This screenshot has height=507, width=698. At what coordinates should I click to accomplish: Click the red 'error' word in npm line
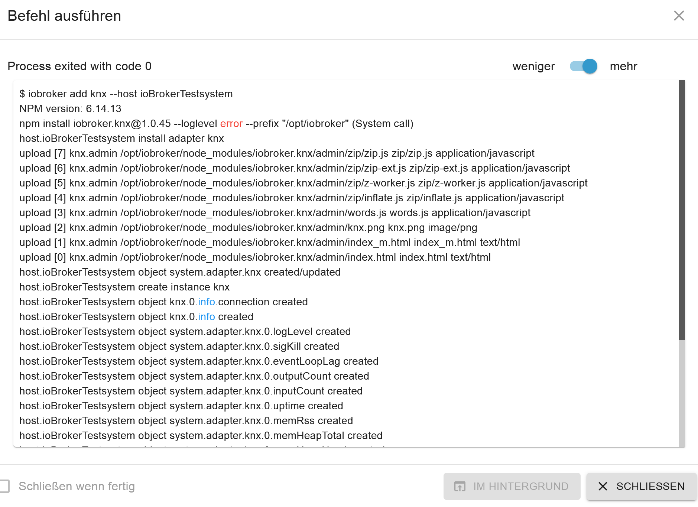pyautogui.click(x=231, y=124)
